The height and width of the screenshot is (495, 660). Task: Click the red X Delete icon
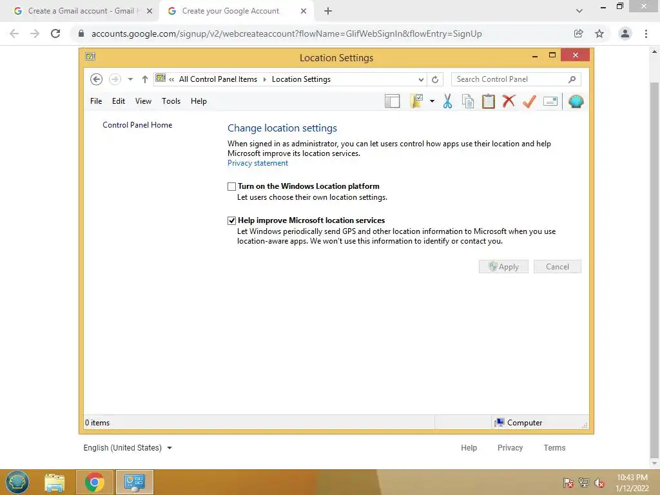[x=509, y=101]
